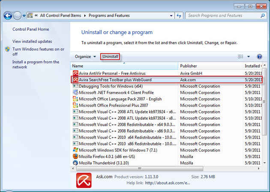Image resolution: width=270 pixels, height=192 pixels.
Task: Select Mozilla Thunderbird (3.1.10)
Action: pyautogui.click(x=104, y=163)
